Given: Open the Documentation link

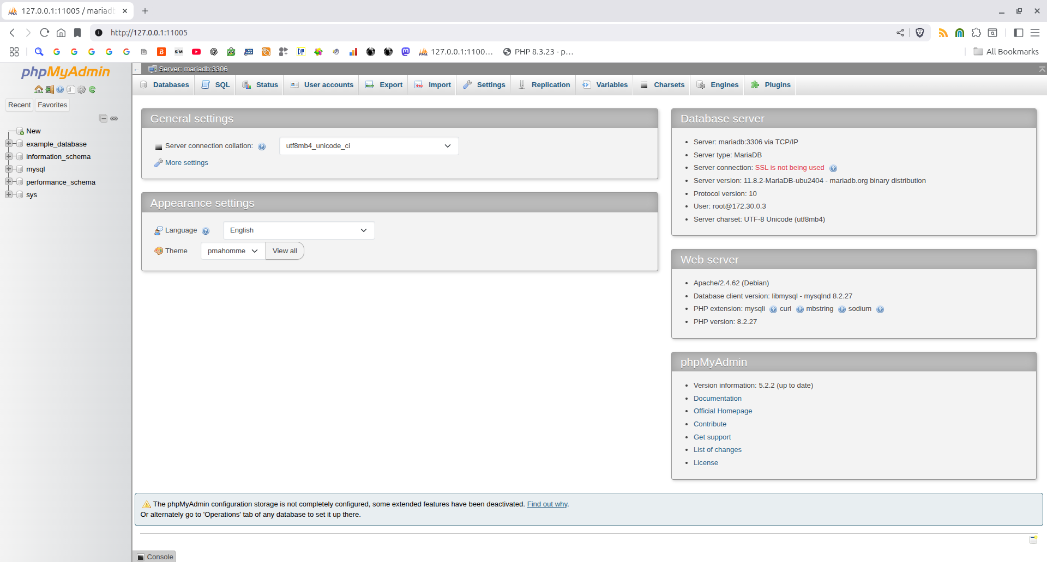Looking at the screenshot, I should (718, 399).
